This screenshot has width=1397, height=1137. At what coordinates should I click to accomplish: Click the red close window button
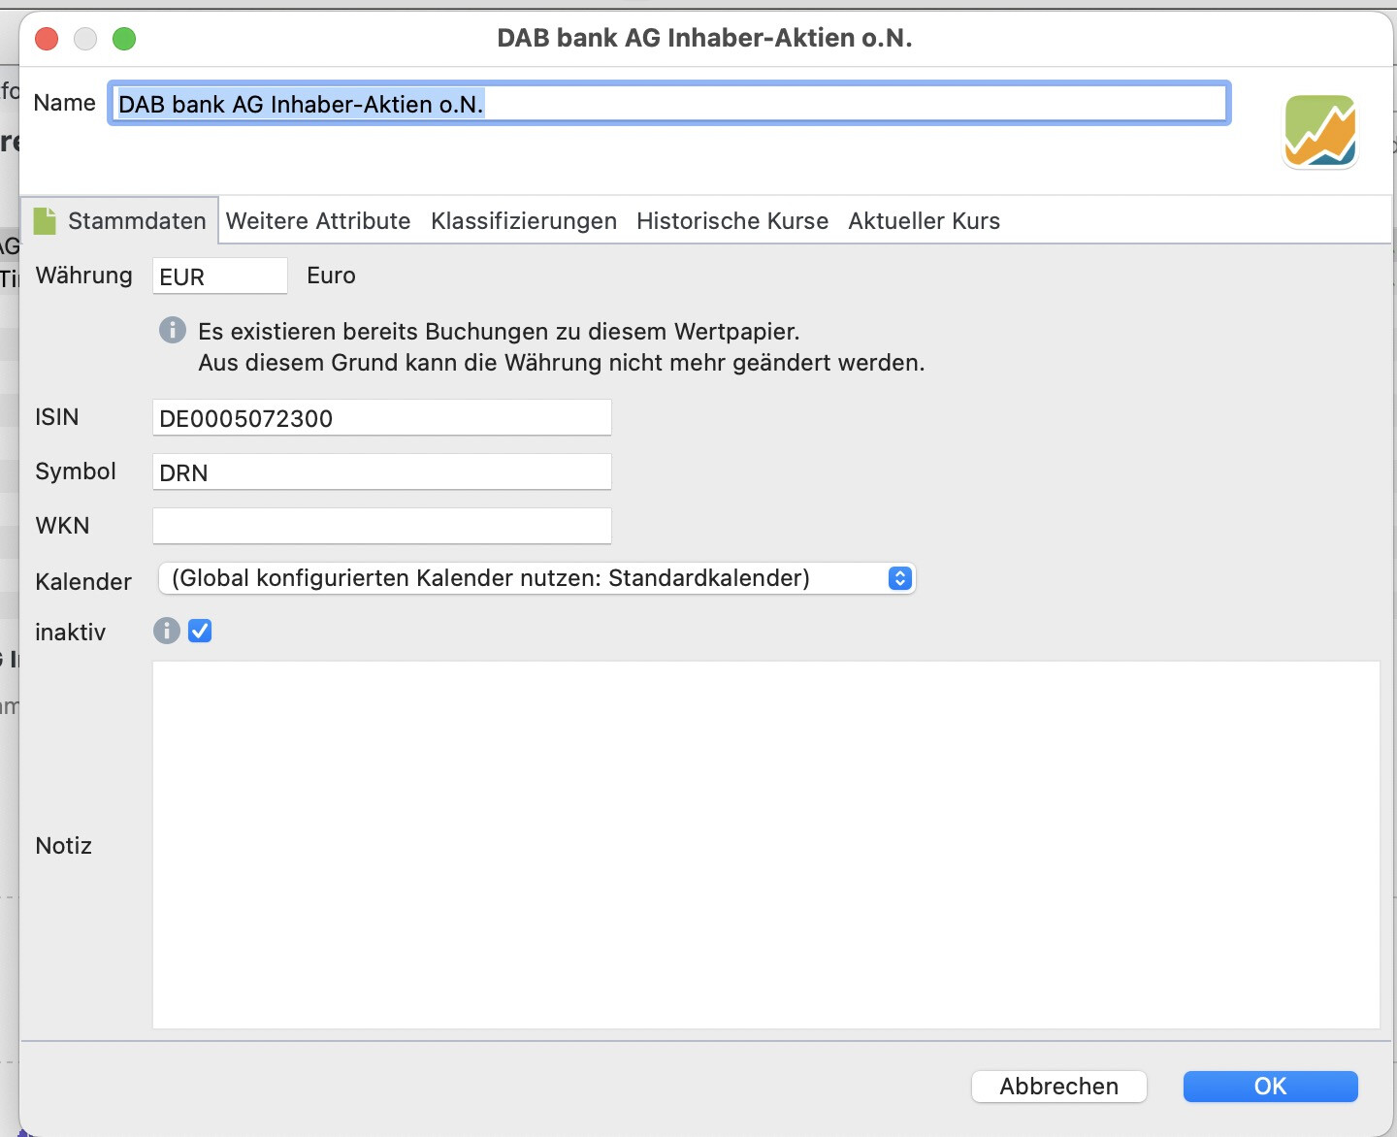click(47, 39)
